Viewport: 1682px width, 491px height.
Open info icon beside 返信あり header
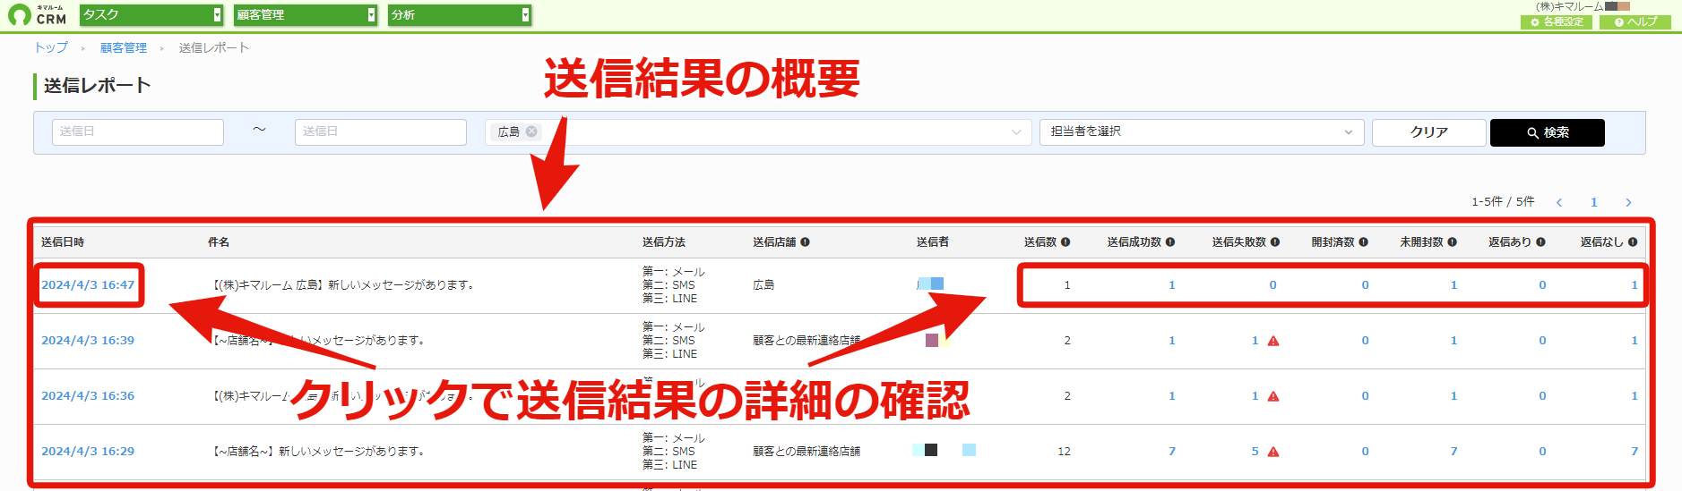click(x=1540, y=242)
